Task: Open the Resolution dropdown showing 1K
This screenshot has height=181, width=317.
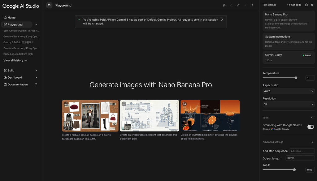Action: [x=289, y=104]
